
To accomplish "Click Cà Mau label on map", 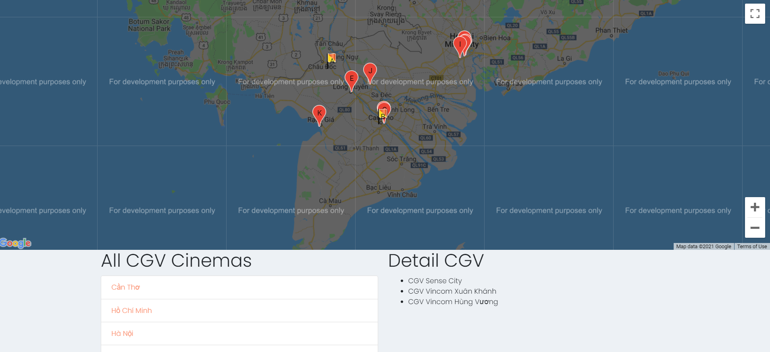I will 330,201.
